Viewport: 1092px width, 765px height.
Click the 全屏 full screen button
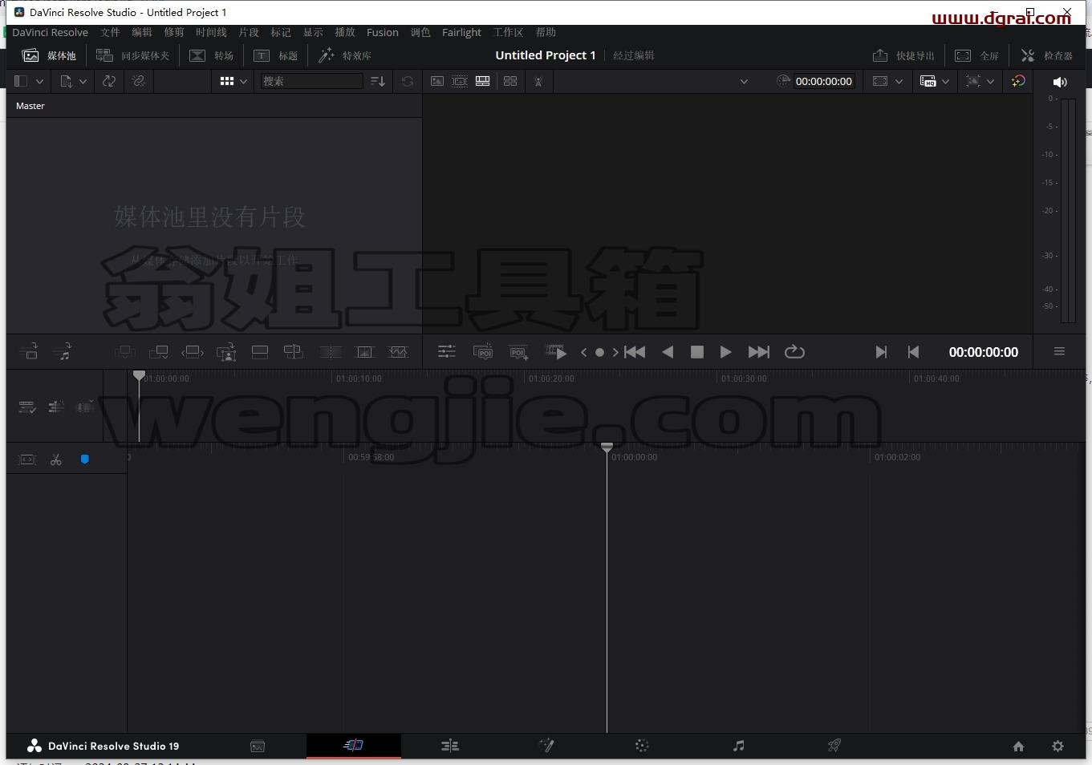pyautogui.click(x=976, y=55)
